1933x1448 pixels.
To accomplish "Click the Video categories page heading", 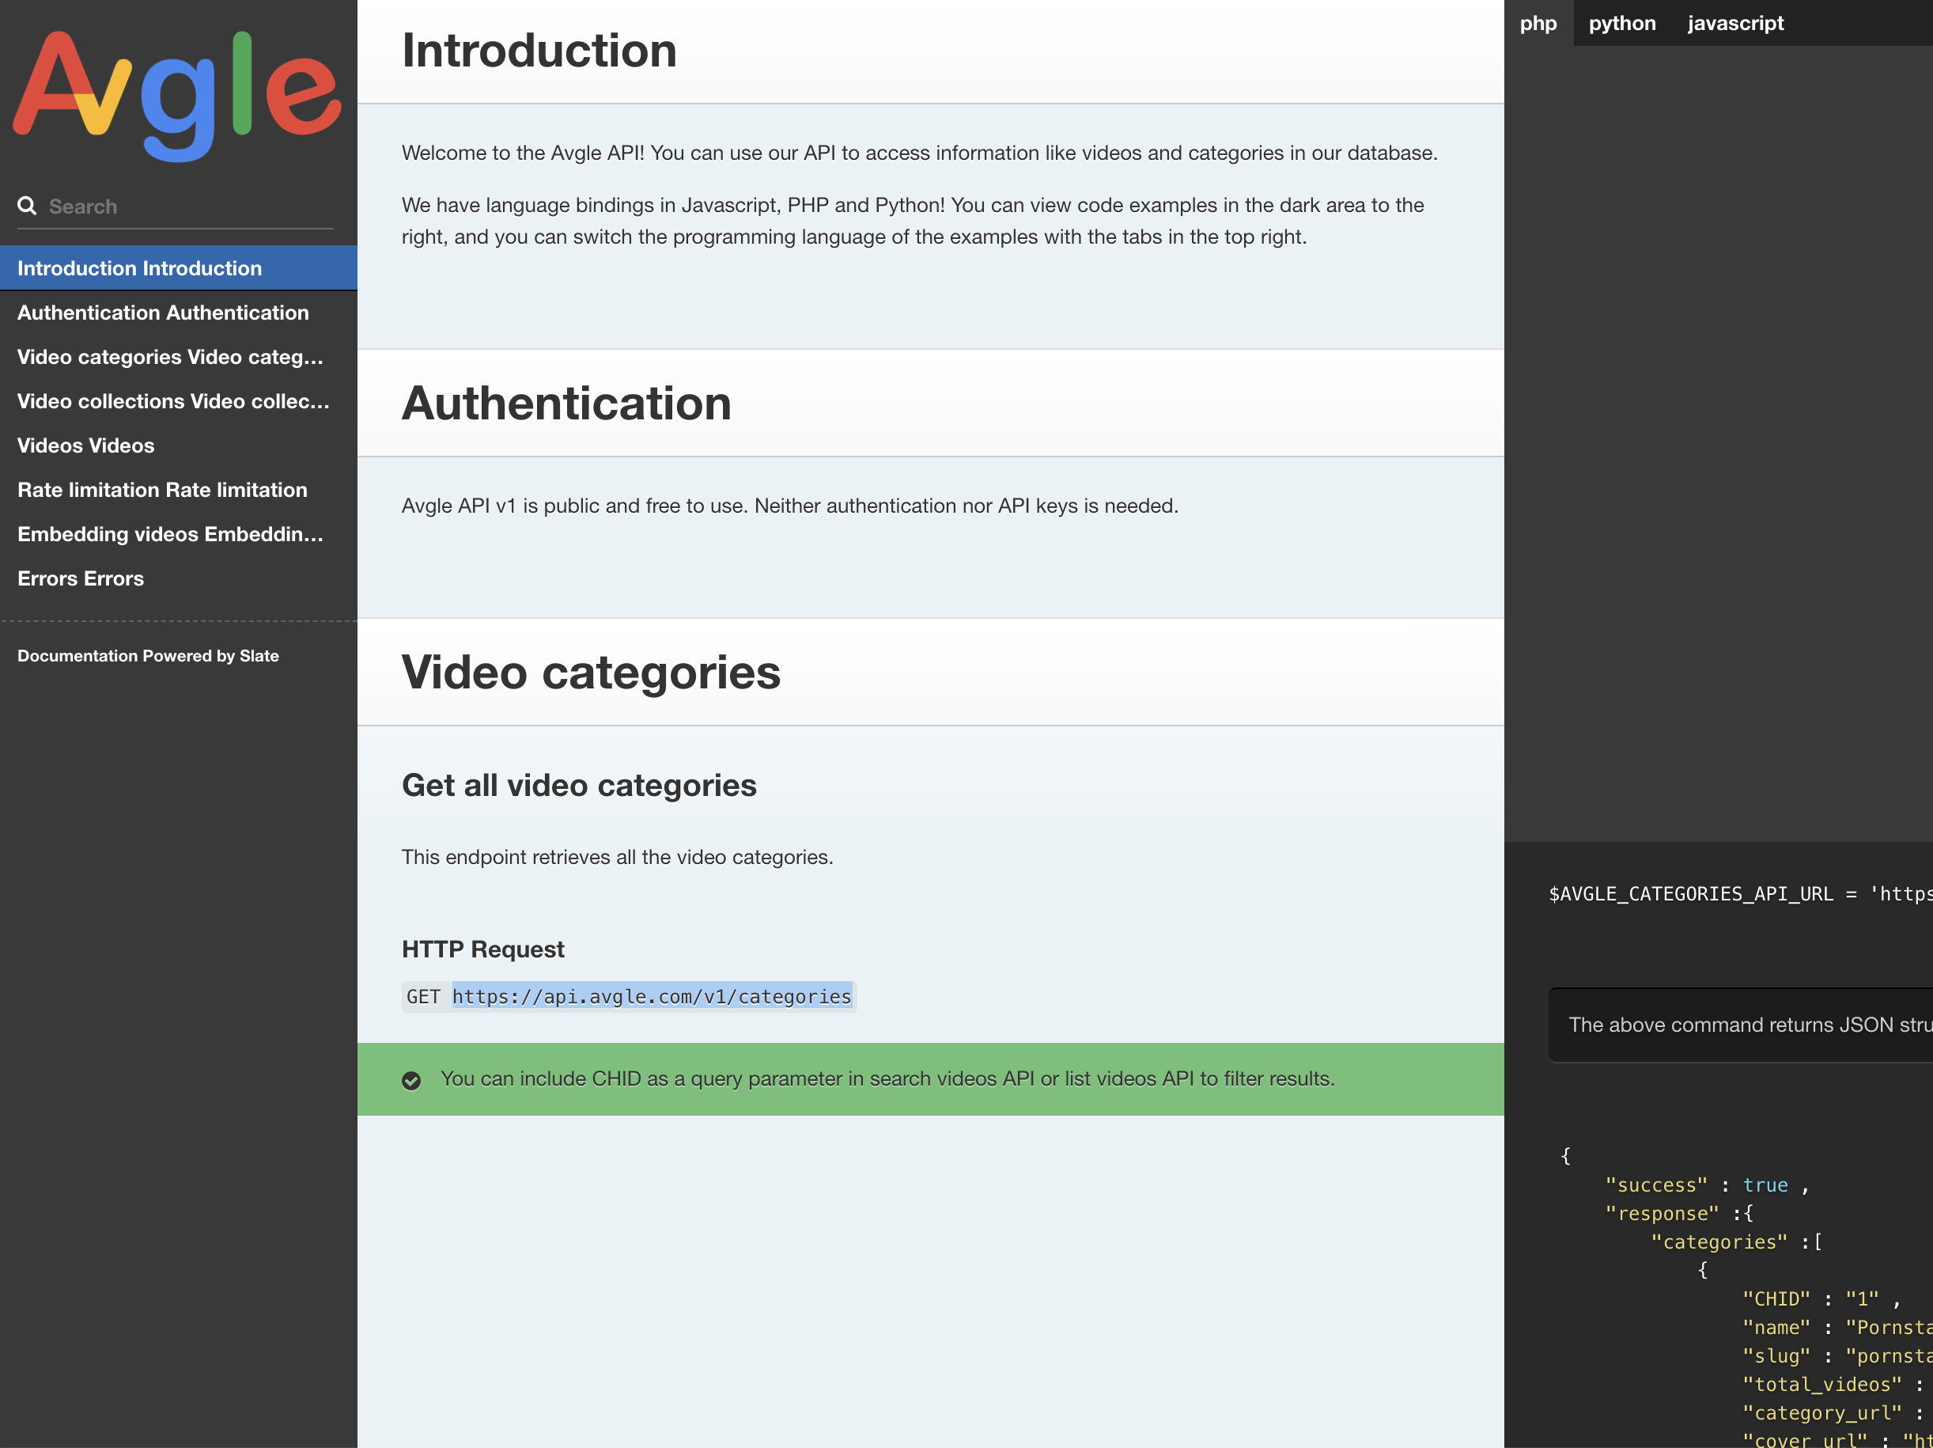I will click(591, 673).
